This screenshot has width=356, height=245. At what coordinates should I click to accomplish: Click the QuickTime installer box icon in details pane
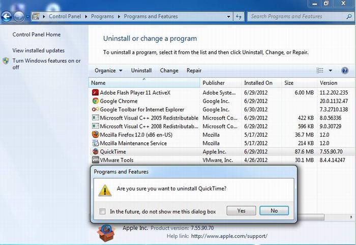tap(106, 232)
